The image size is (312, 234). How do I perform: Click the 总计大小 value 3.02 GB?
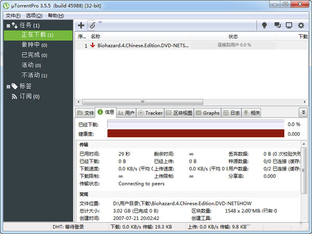point(136,211)
